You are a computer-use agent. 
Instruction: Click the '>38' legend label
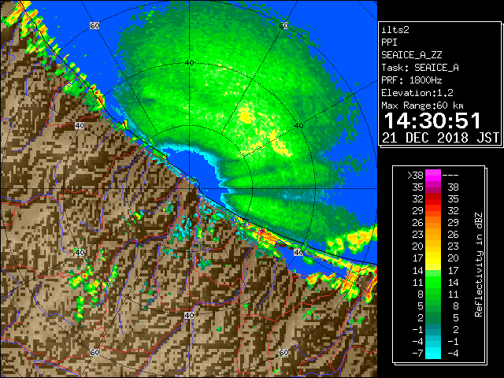click(415, 176)
